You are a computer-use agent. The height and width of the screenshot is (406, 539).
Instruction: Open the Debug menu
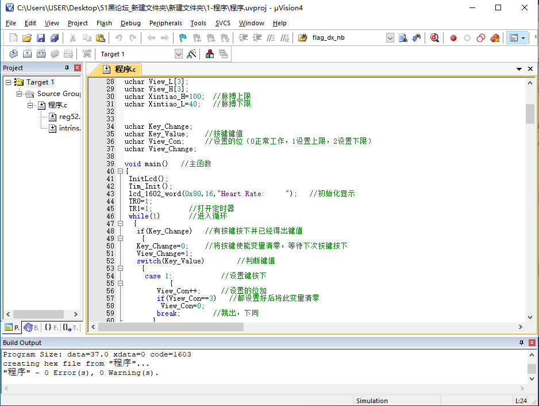(x=130, y=23)
